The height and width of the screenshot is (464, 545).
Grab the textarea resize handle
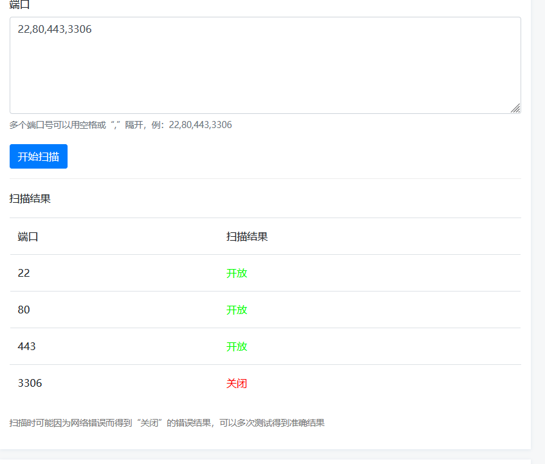coord(515,109)
